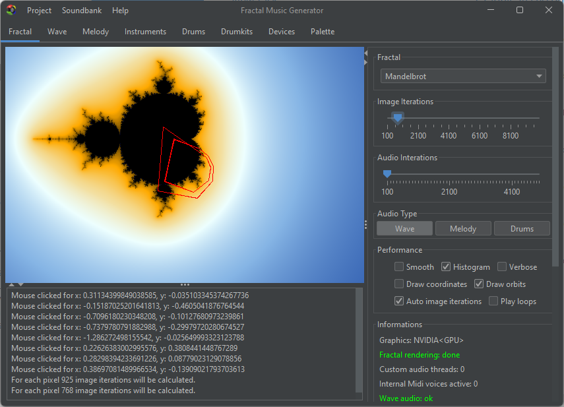Choose the Wave button under Audio Type

click(404, 229)
